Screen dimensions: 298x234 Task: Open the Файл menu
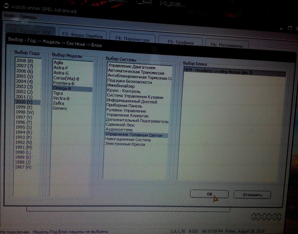click(10, 16)
